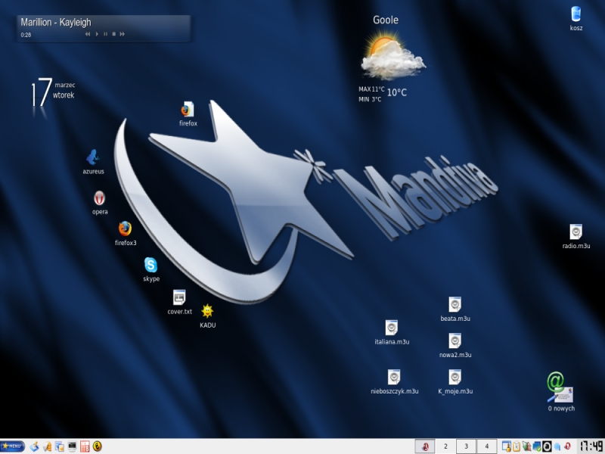Screen dimensions: 605x454
Task: Click the 'Goole' weather location title
Action: [386, 20]
